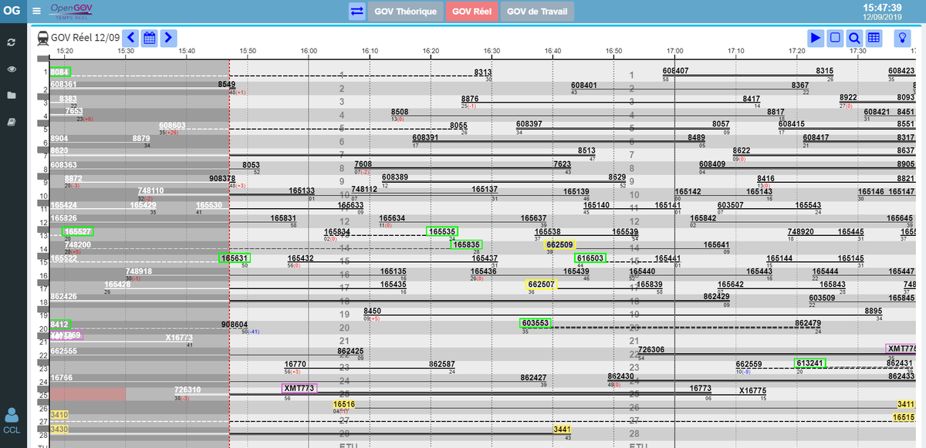Select train 8313 on track 1
The height and width of the screenshot is (448, 926).
click(x=483, y=72)
